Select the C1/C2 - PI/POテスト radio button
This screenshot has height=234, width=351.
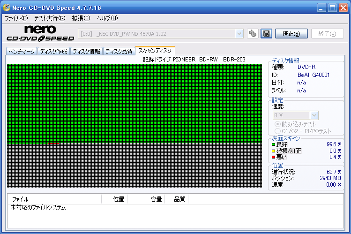(277, 131)
